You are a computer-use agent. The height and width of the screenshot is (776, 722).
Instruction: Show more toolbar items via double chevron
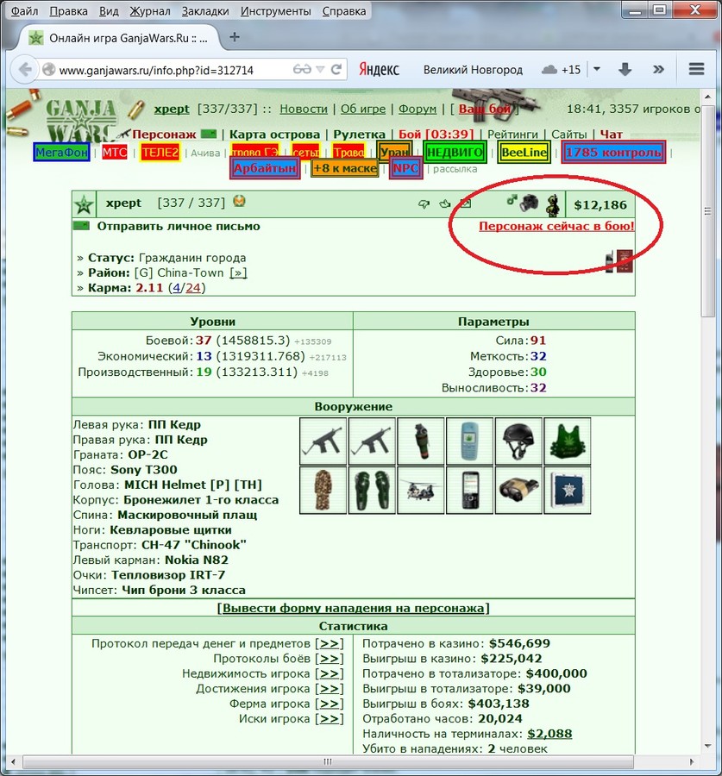[x=658, y=69]
